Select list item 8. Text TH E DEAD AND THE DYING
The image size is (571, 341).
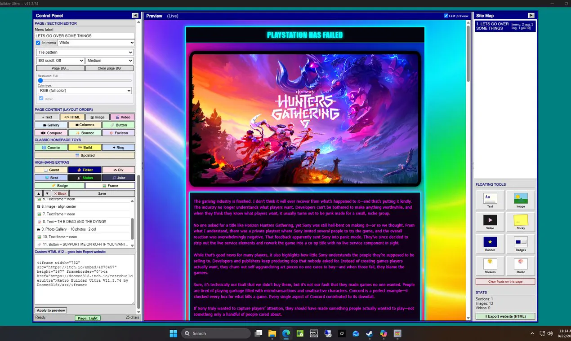pyautogui.click(x=83, y=222)
